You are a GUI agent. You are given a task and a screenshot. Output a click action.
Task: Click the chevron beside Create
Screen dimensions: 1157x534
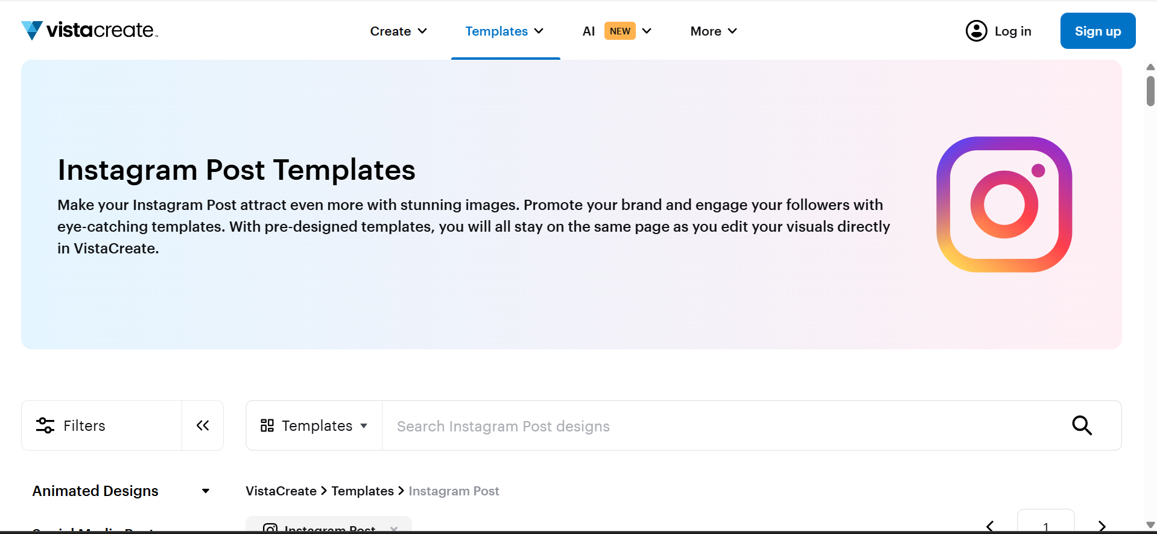click(422, 31)
